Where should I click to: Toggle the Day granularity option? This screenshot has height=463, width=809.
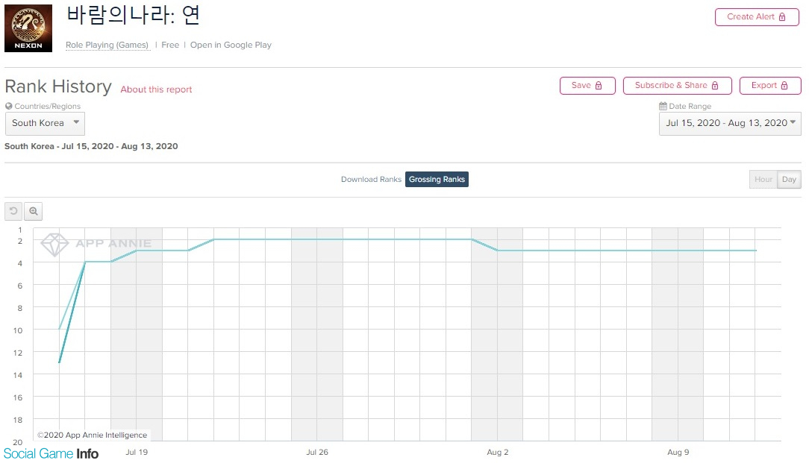pyautogui.click(x=789, y=180)
